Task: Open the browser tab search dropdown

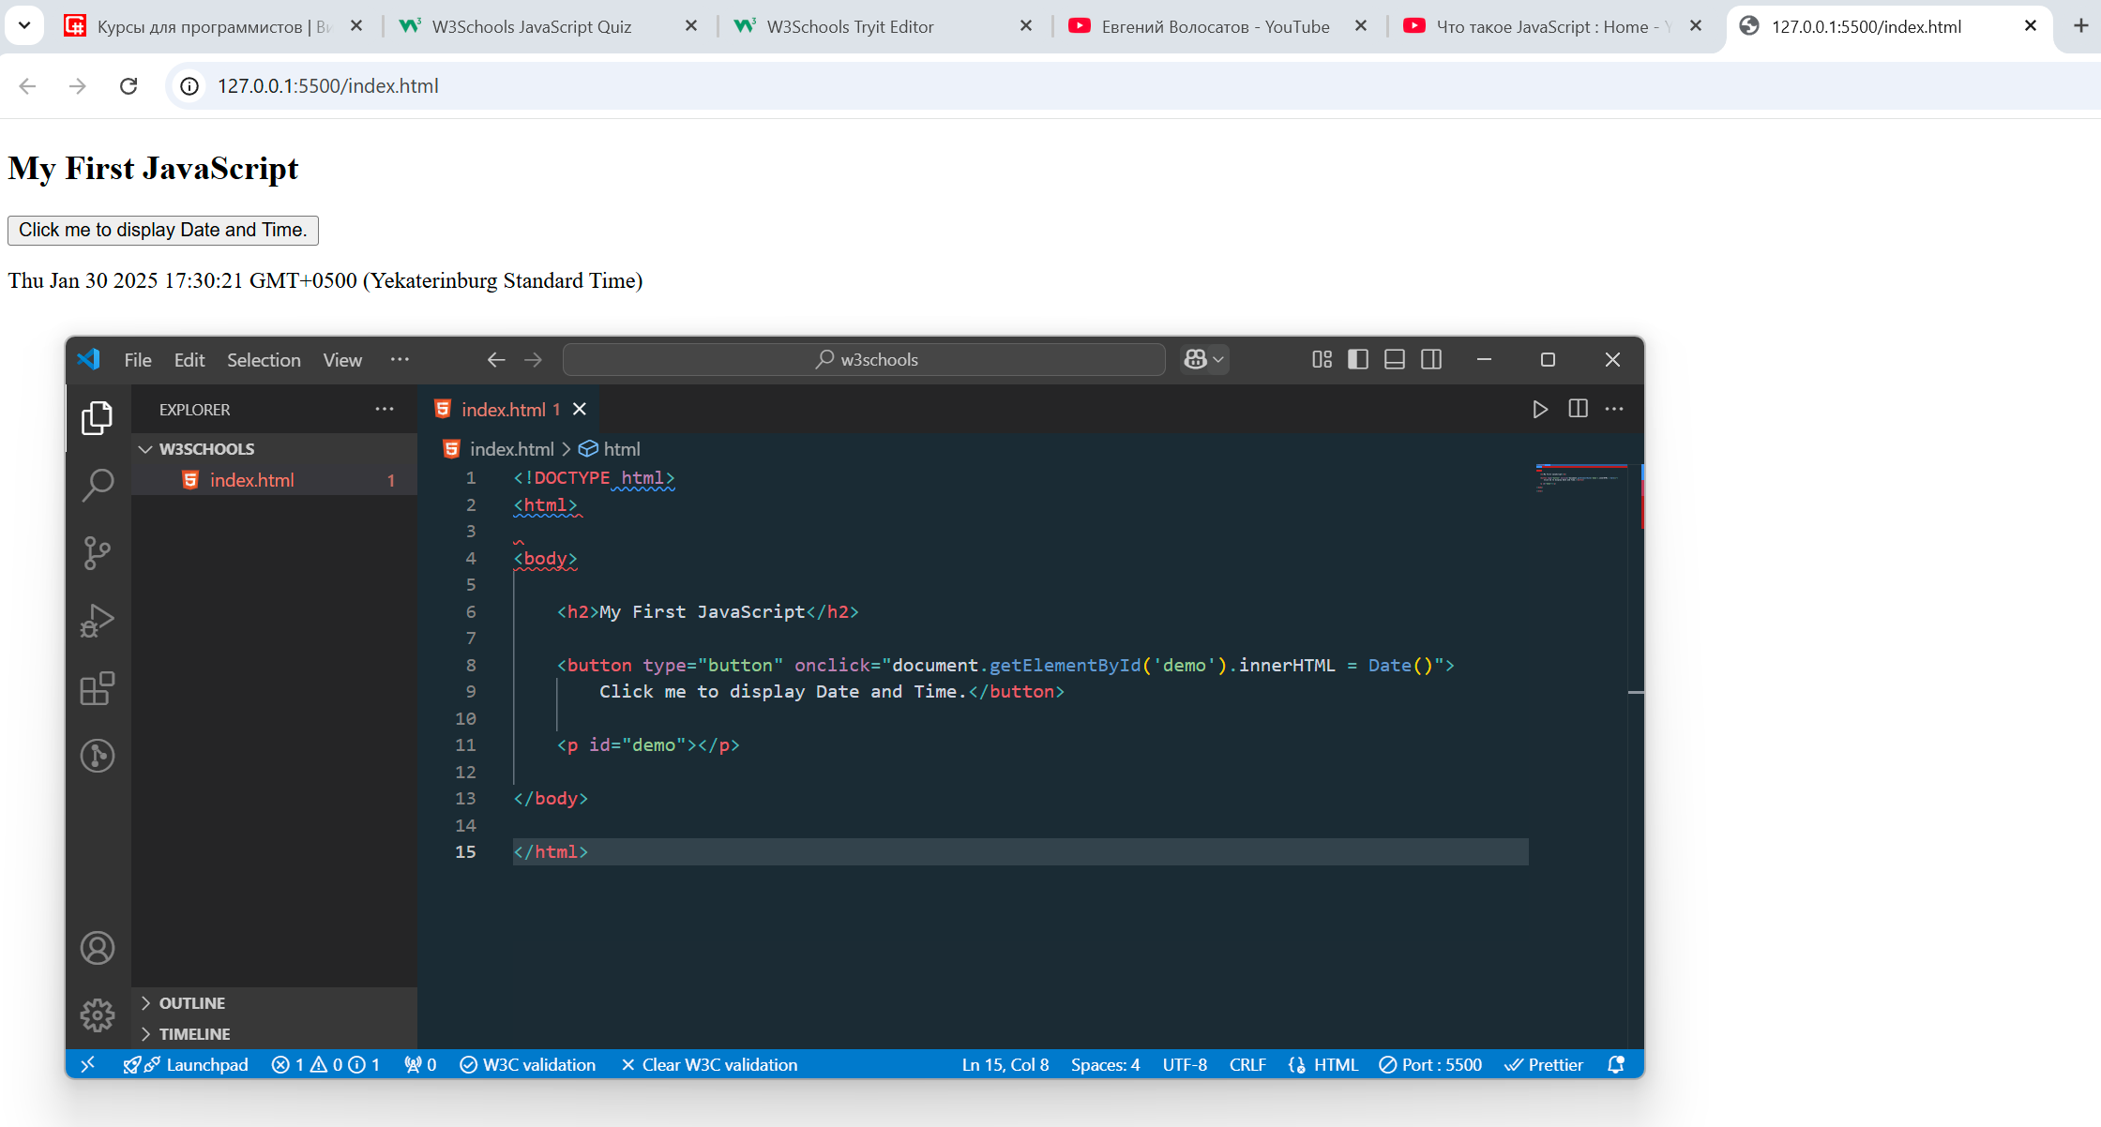Action: (x=24, y=26)
